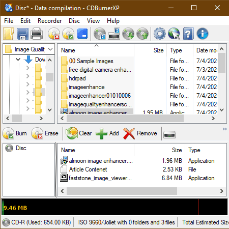Sort the upper file list by Size column
This screenshot has width=229, height=229.
pos(150,50)
